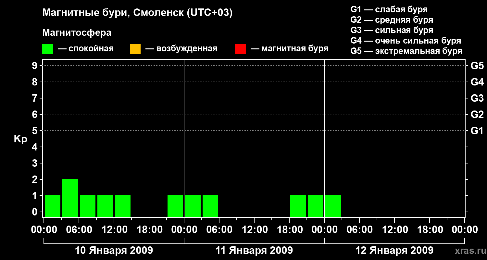Click the '12 Января 2009' date label
The height and width of the screenshot is (260, 487).
click(x=394, y=251)
